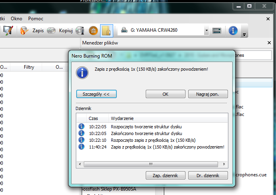Image resolution: width=276 pixels, height=195 pixels.
Task: Click the log horizontal scrollbar thumb
Action: pos(151,164)
